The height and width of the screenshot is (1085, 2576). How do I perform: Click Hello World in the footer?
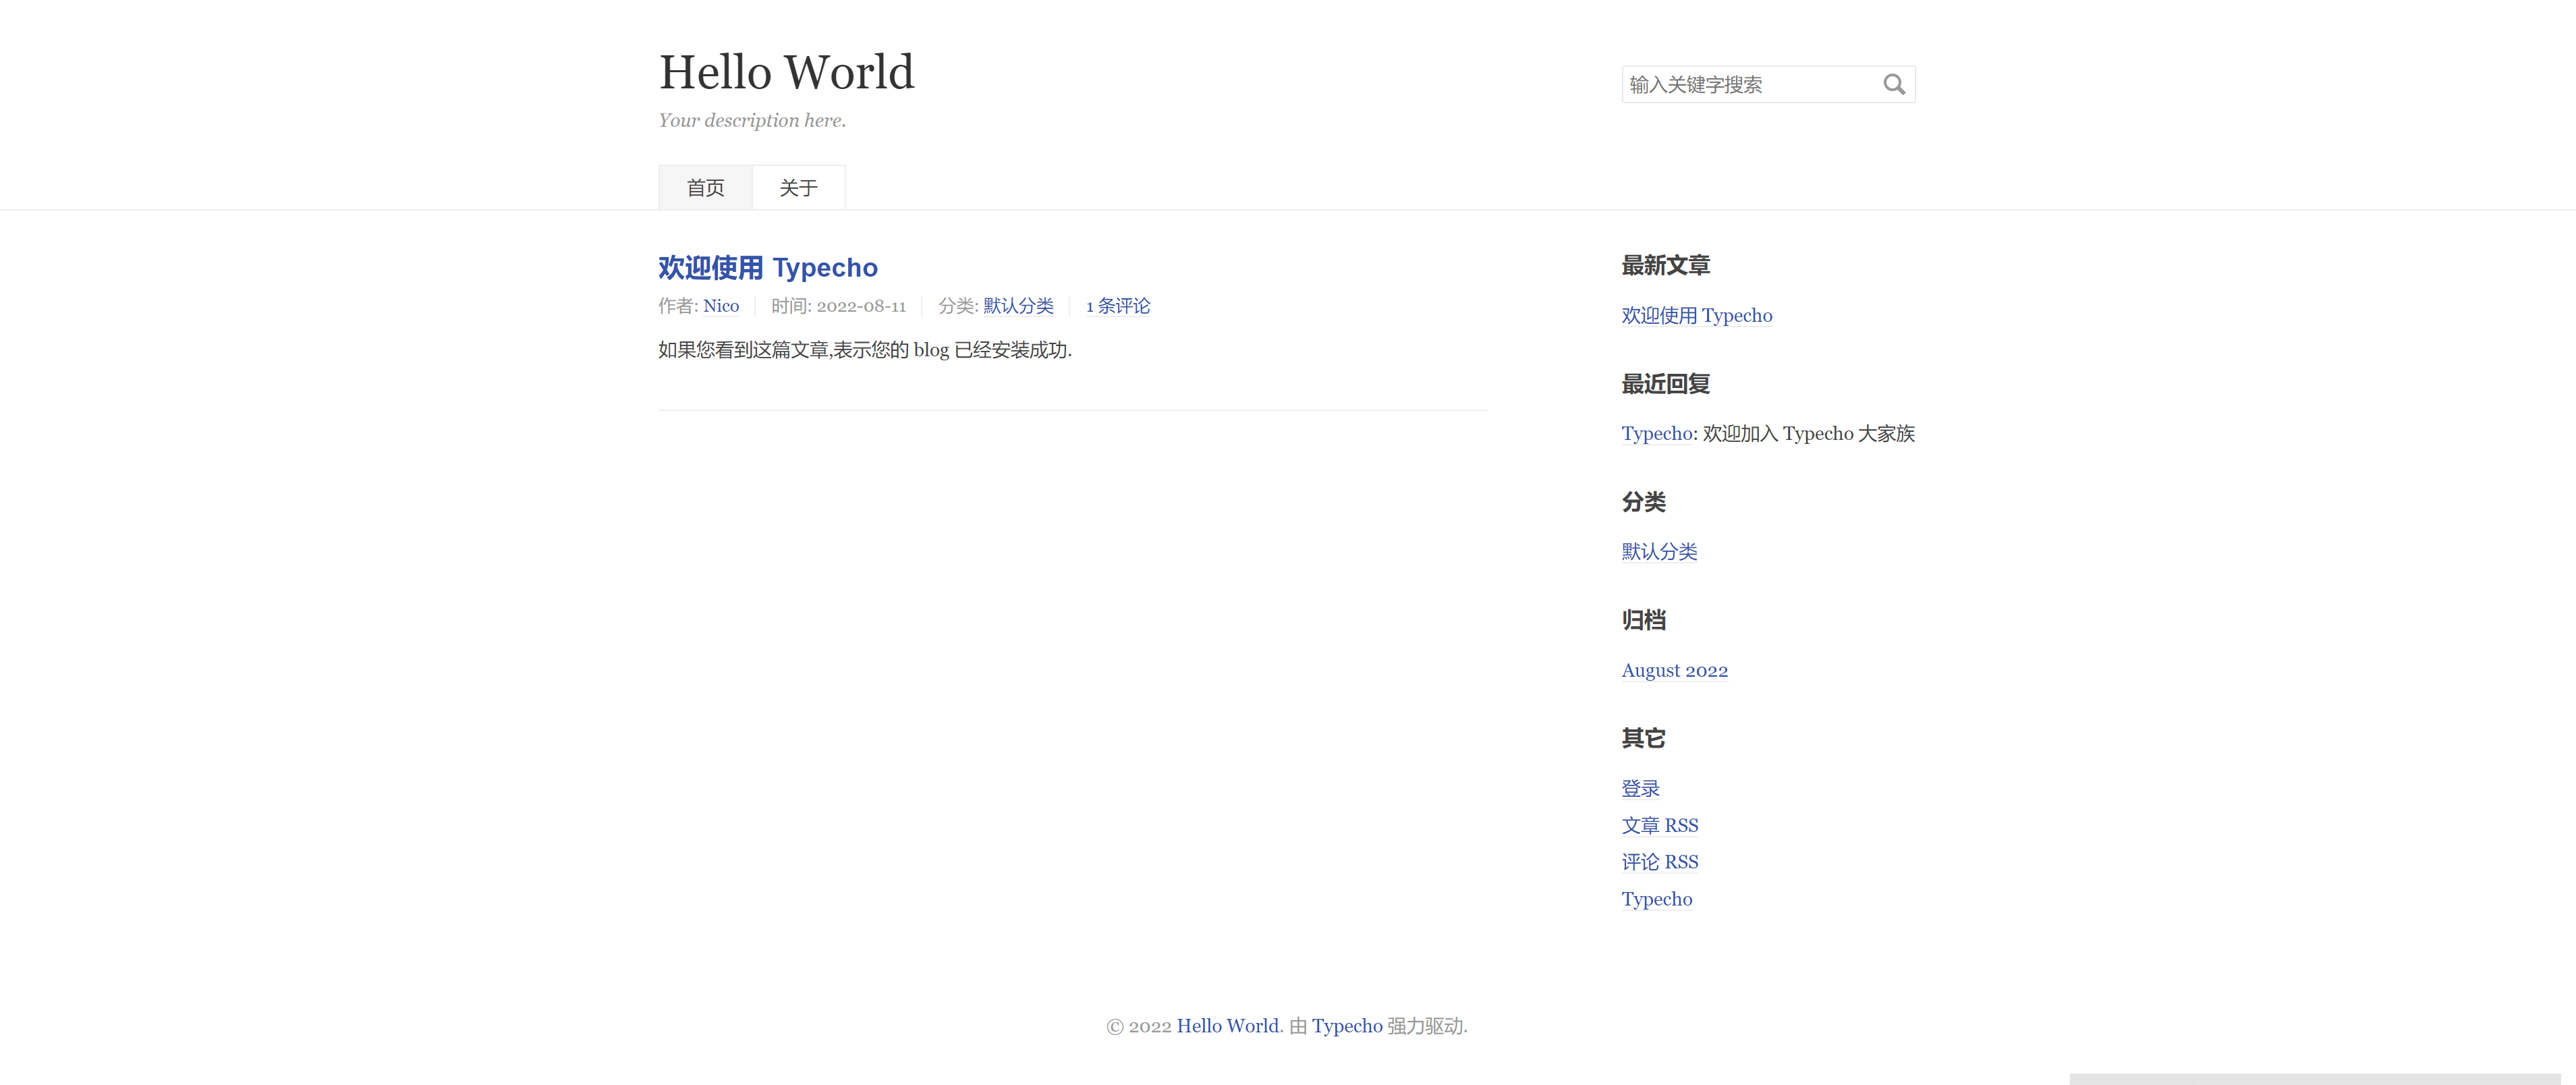click(1228, 1026)
